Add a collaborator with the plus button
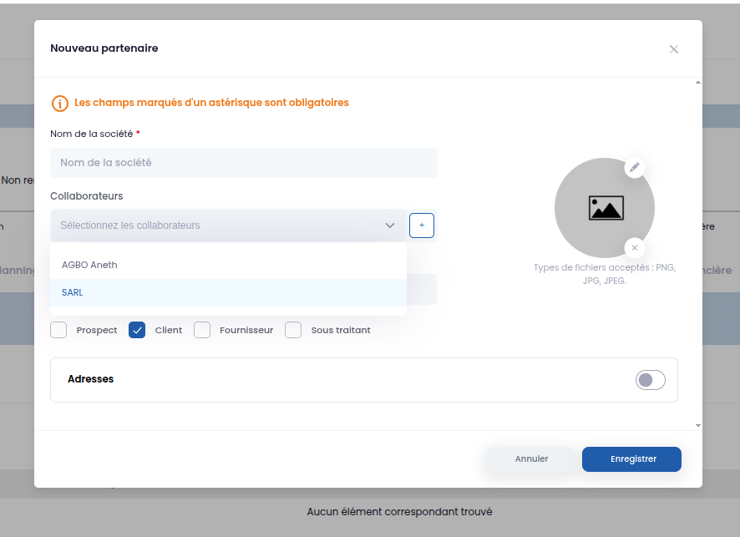This screenshot has width=740, height=537. point(422,225)
